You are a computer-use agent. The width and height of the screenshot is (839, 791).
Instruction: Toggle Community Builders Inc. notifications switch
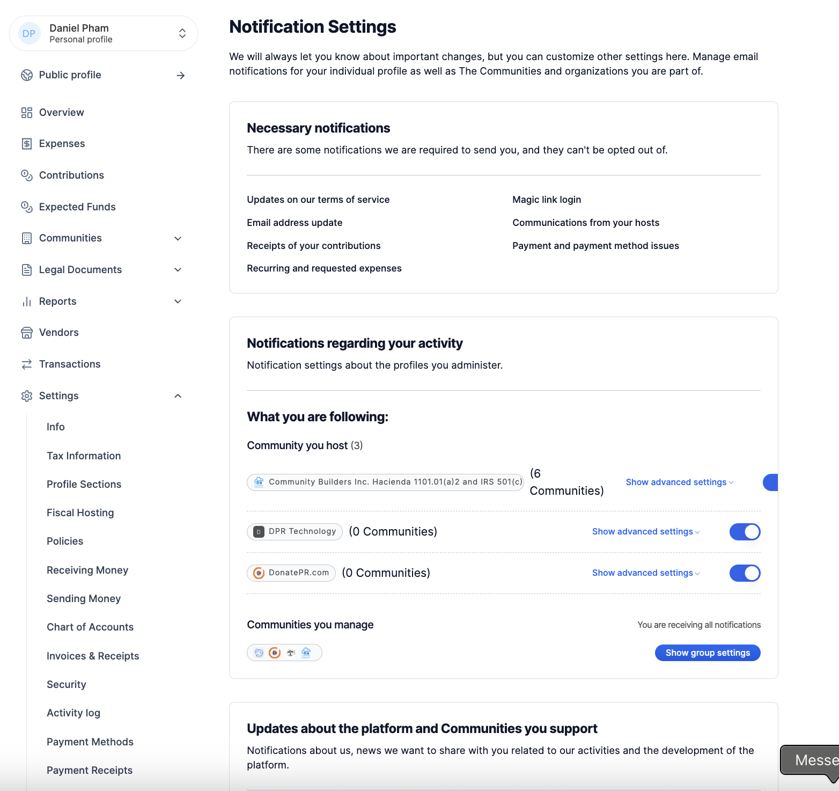point(770,482)
